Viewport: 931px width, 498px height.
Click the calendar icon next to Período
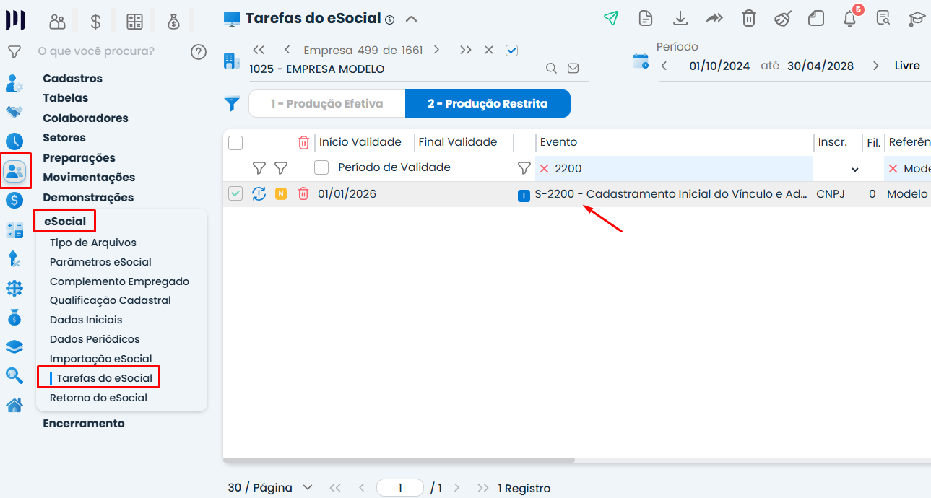coord(641,61)
